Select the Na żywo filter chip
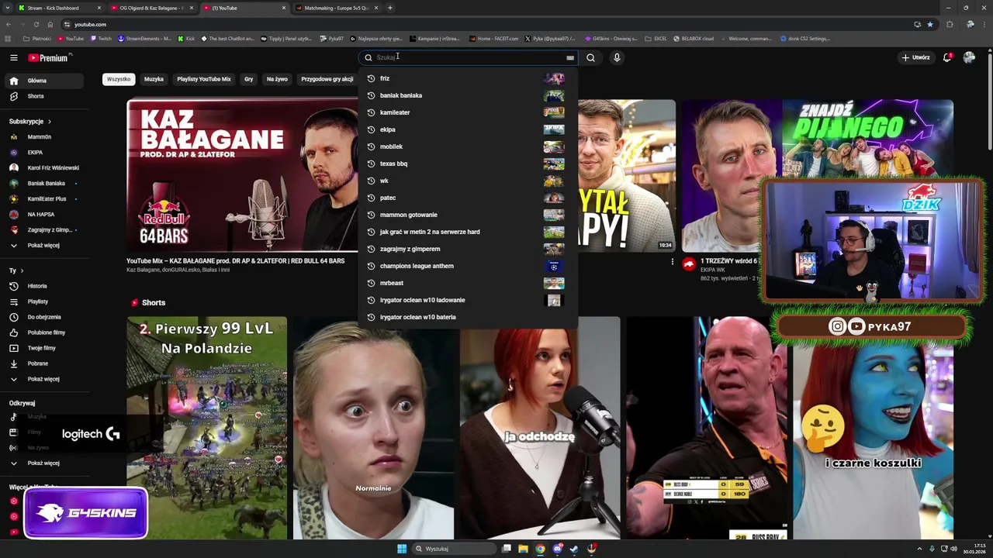Viewport: 993px width, 558px height. click(277, 79)
